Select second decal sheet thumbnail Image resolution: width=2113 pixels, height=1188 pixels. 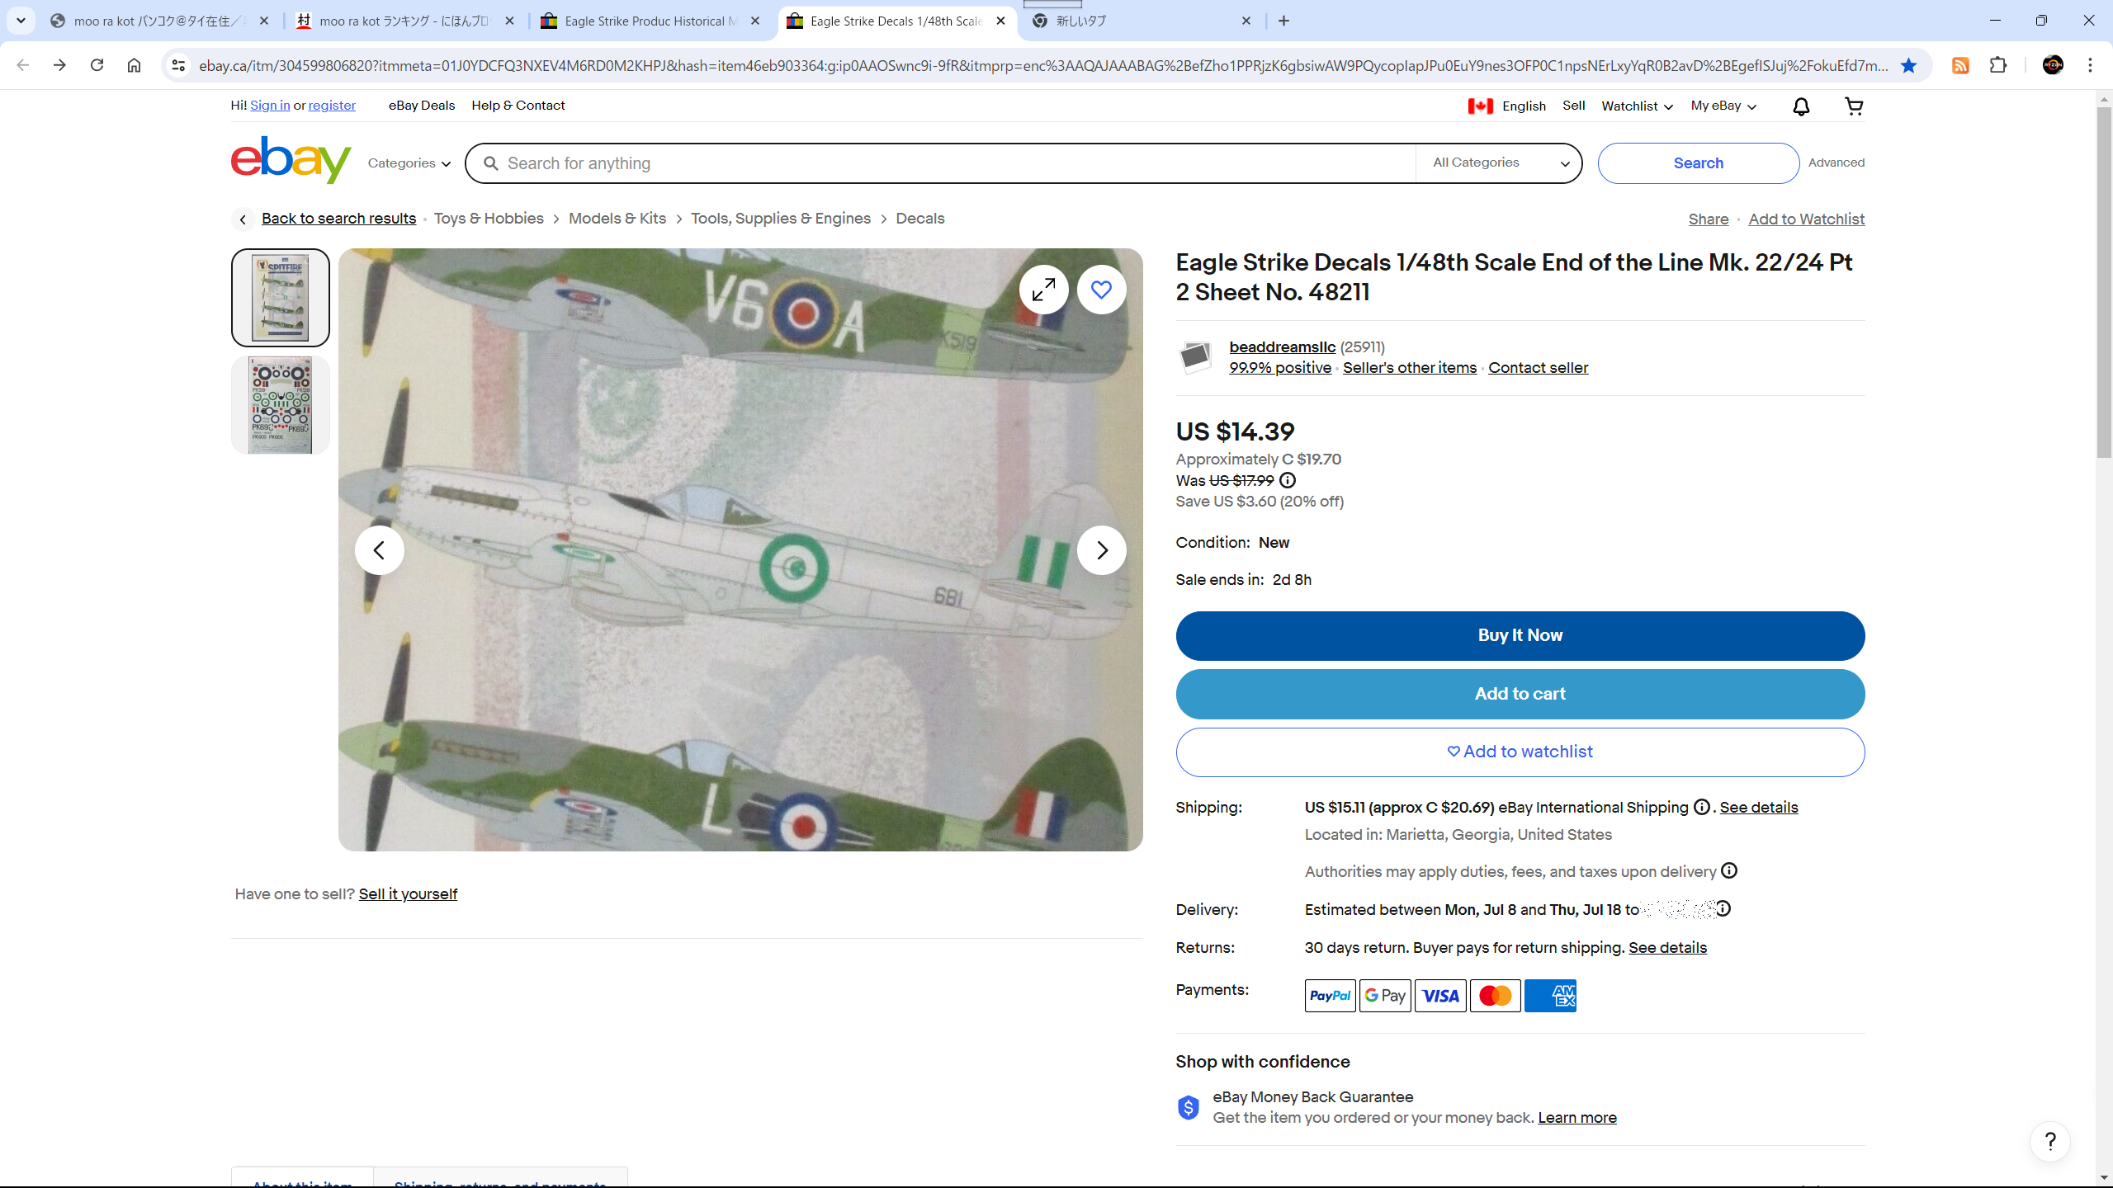[281, 405]
